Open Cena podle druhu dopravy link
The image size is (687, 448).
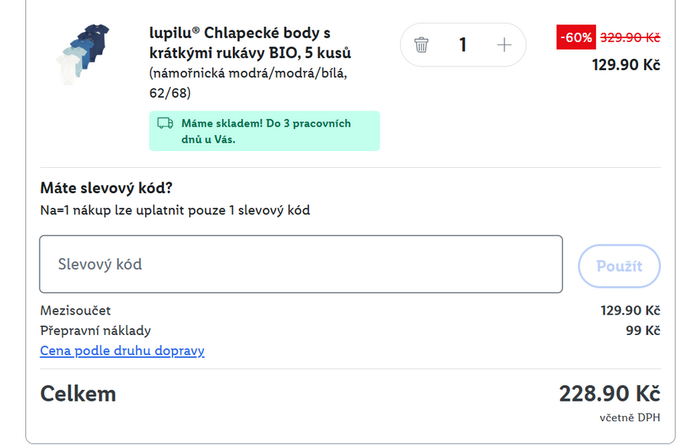point(122,351)
